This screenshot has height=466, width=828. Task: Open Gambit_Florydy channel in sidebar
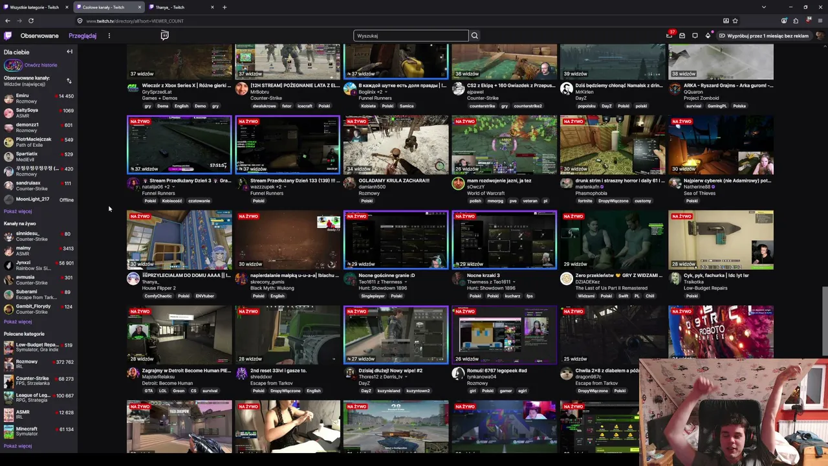(39, 309)
